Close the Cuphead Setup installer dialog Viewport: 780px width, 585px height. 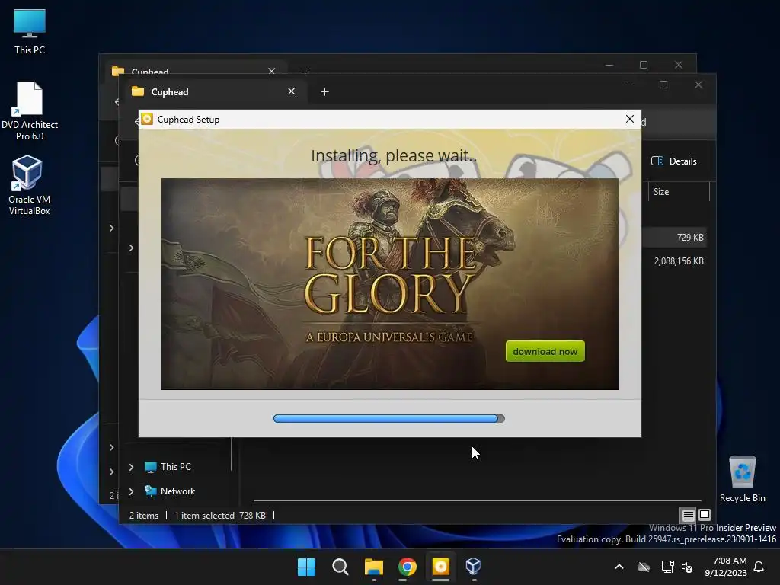pyautogui.click(x=629, y=119)
